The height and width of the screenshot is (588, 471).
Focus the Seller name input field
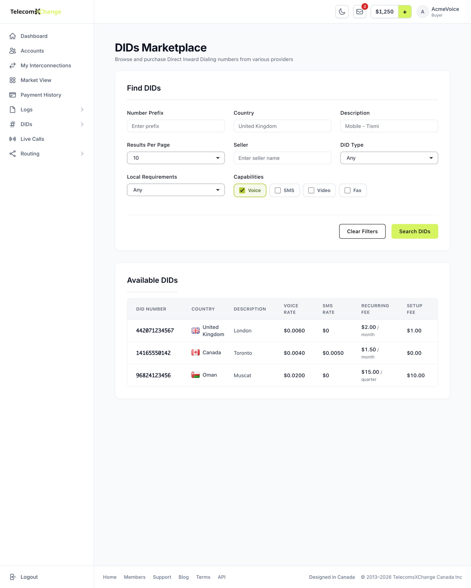coord(282,158)
